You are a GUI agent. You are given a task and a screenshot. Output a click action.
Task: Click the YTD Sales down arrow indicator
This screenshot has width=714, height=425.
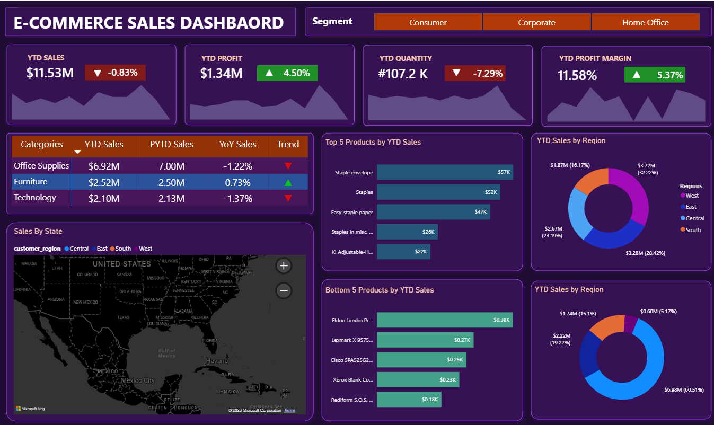97,73
